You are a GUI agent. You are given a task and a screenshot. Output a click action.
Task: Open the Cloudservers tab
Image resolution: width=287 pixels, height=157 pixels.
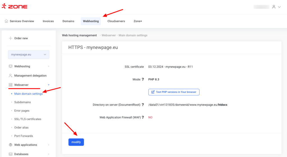pos(116,21)
